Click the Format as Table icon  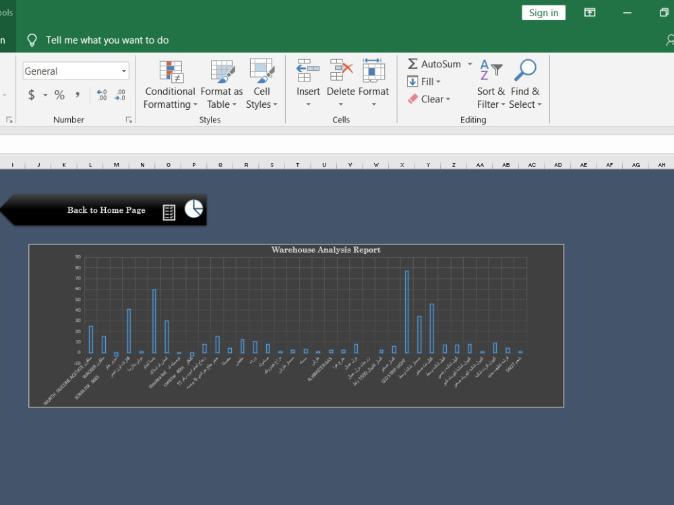click(x=222, y=71)
